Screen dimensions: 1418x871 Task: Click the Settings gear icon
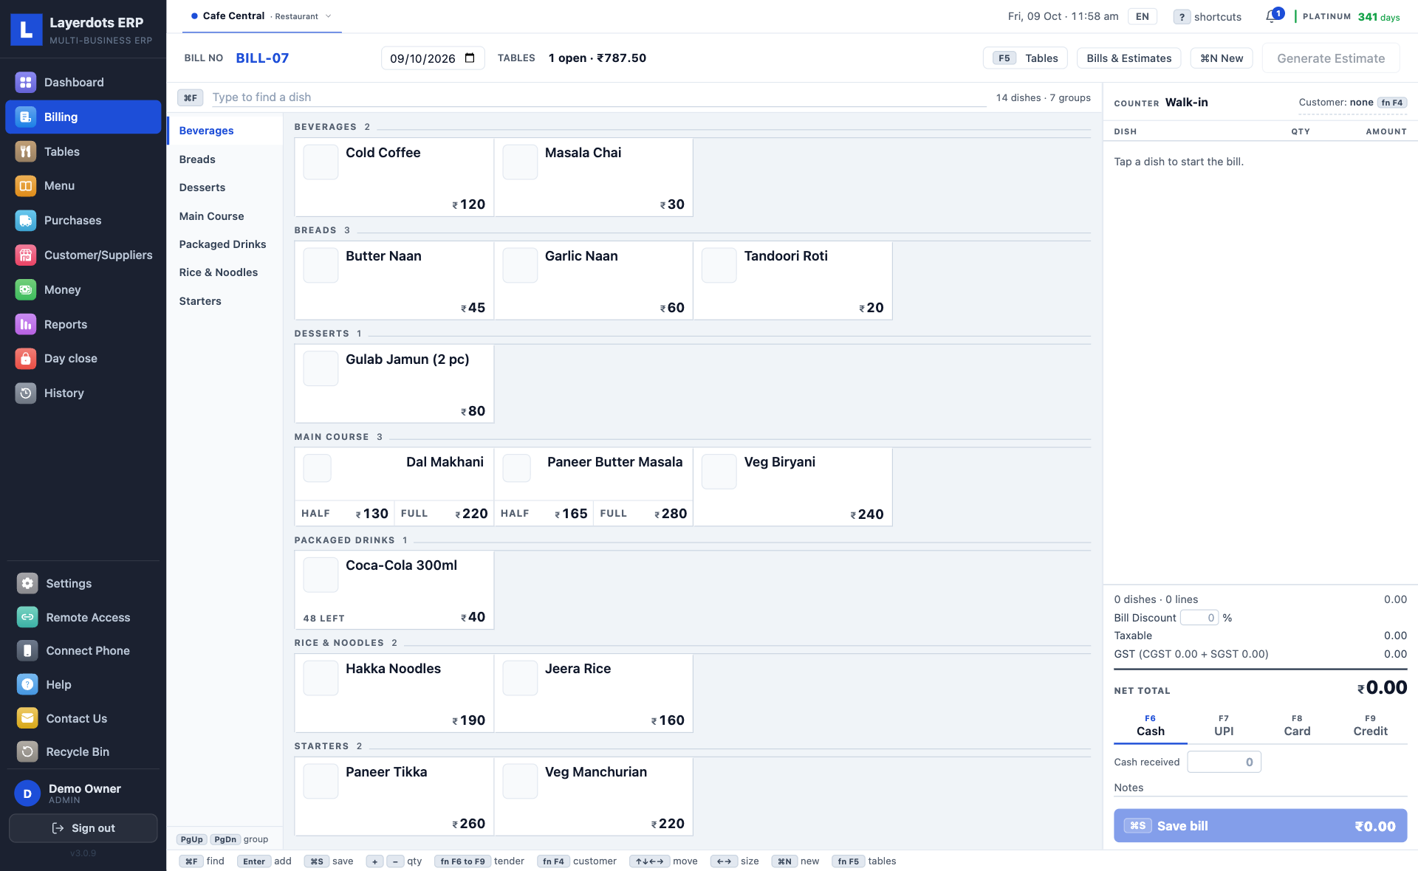click(x=27, y=583)
